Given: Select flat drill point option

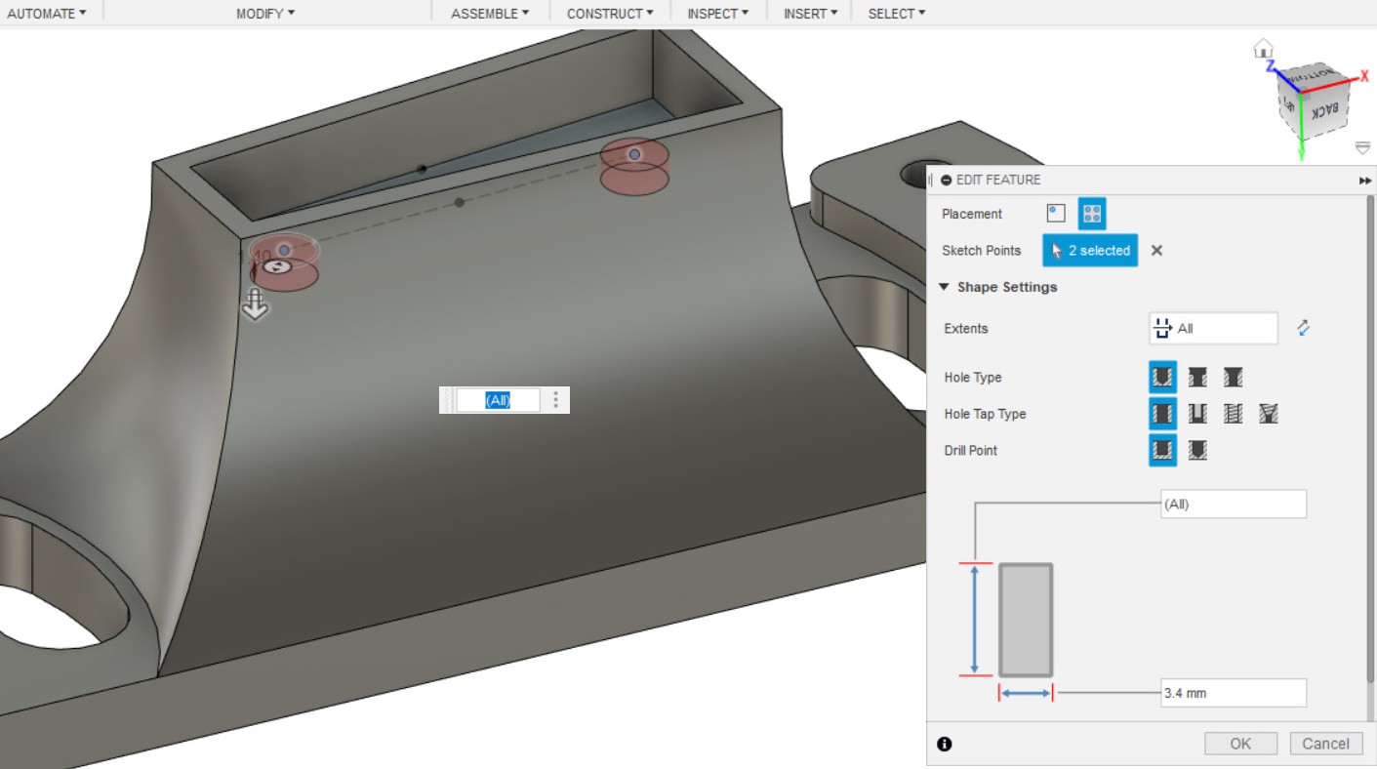Looking at the screenshot, I should click(x=1162, y=450).
